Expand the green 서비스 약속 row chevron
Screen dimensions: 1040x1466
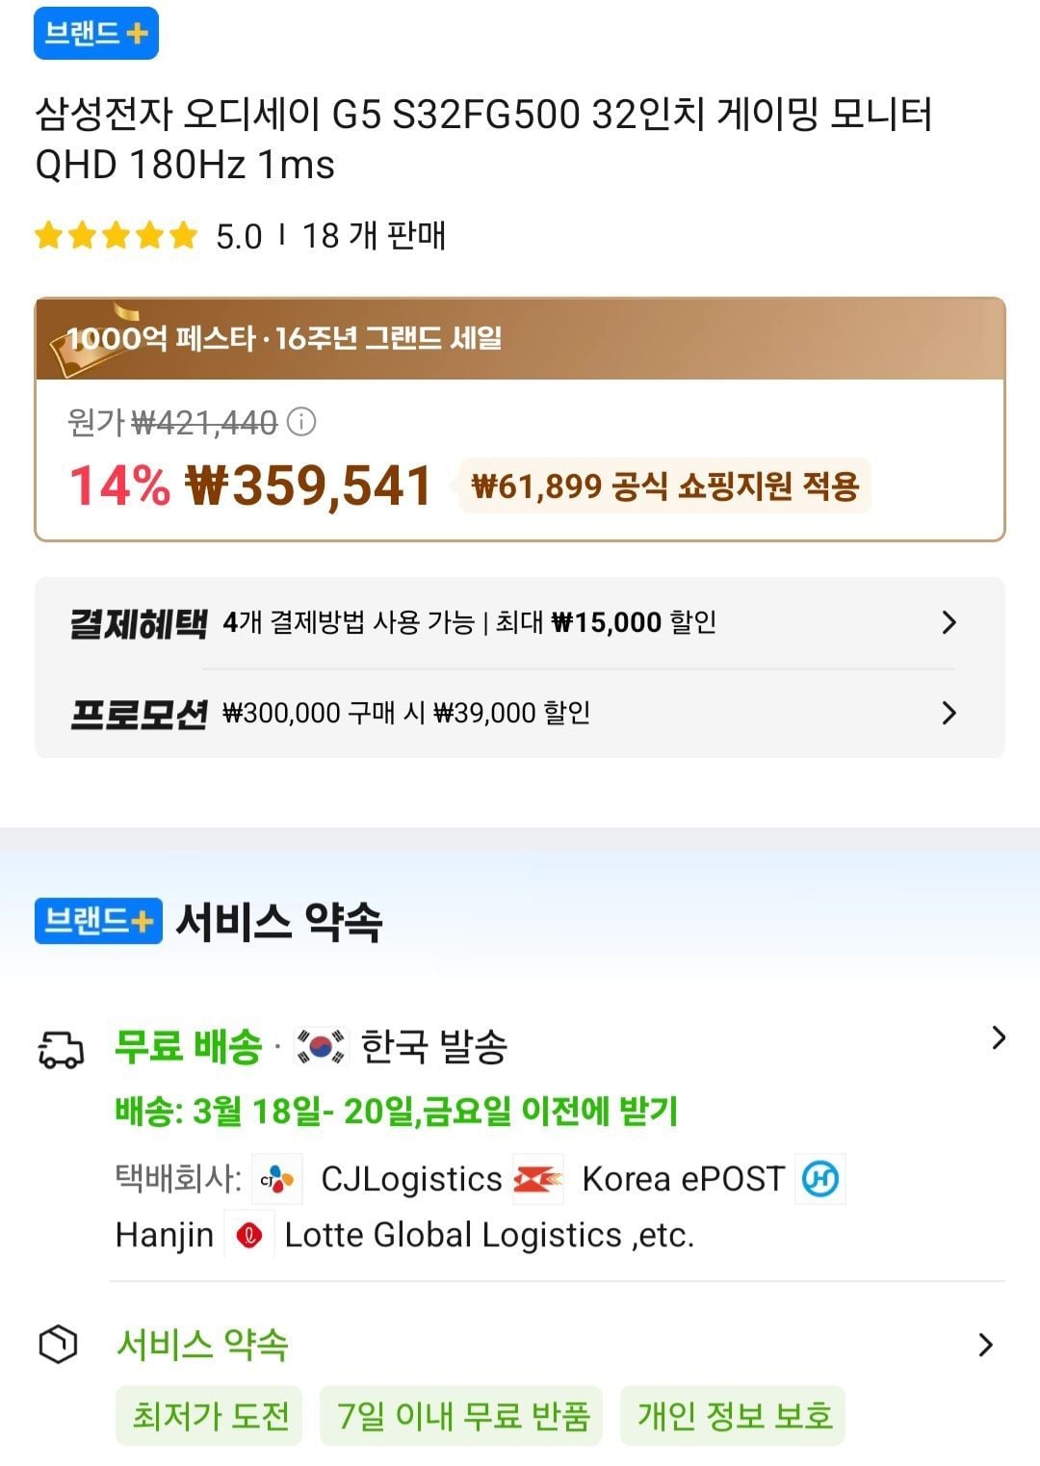point(985,1345)
